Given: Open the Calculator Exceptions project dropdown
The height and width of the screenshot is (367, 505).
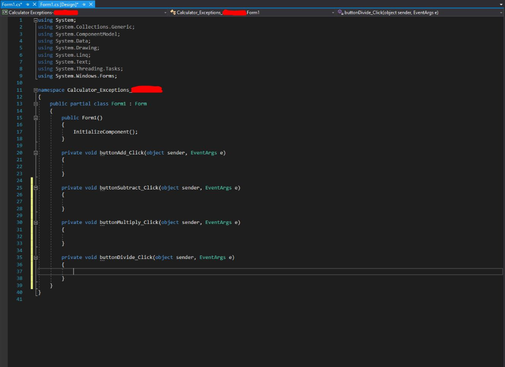Looking at the screenshot, I should (x=85, y=12).
